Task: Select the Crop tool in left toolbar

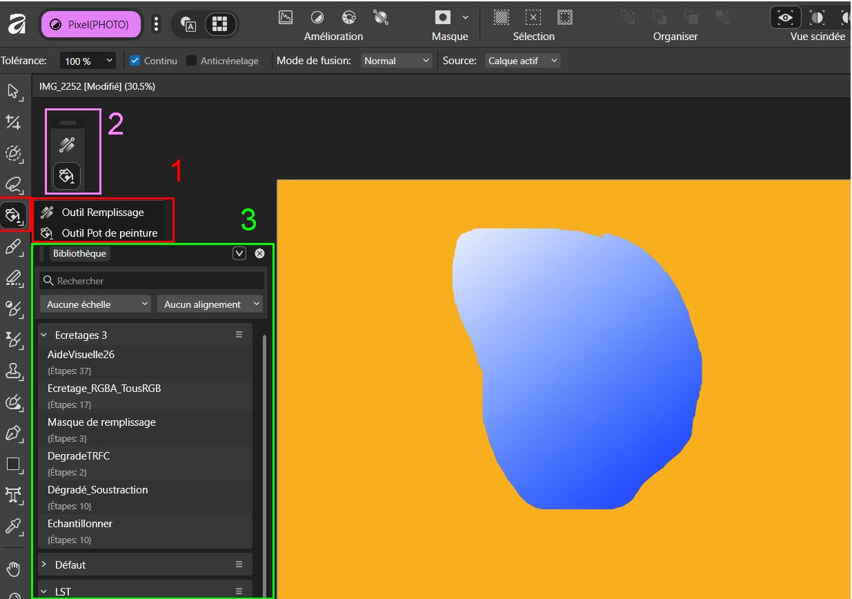Action: tap(14, 122)
